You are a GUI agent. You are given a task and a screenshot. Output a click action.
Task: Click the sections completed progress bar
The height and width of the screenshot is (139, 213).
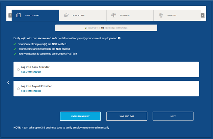pyautogui.click(x=106, y=28)
